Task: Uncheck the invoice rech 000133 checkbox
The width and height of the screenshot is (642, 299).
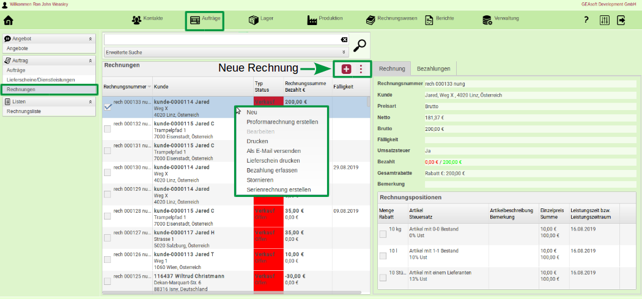Action: tap(108, 106)
